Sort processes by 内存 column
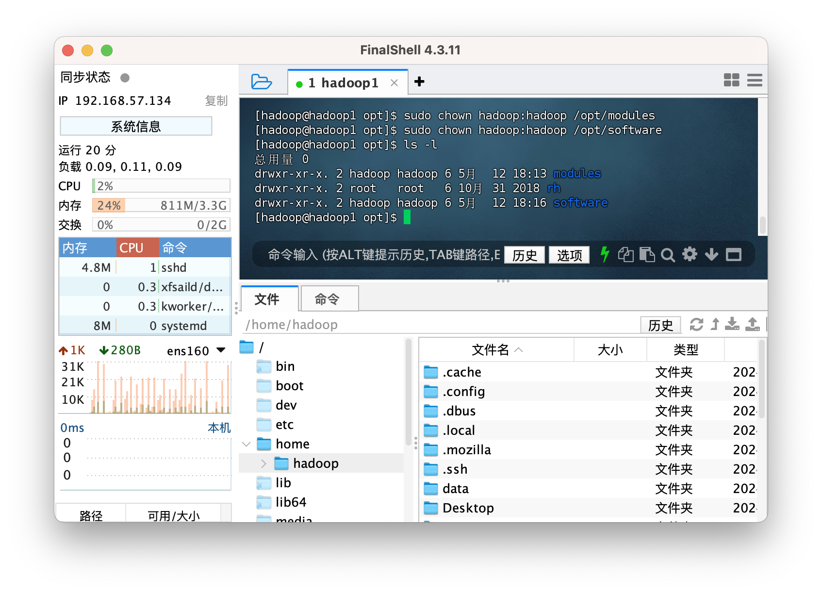Viewport: 822px width, 594px height. pyautogui.click(x=87, y=248)
